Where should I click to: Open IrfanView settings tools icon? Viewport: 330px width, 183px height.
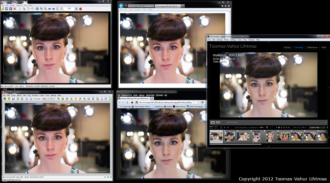76,9
